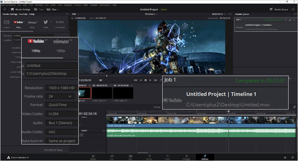Click the timeline playhead marker
Screen dimensions: 298x161
[x=229, y=111]
